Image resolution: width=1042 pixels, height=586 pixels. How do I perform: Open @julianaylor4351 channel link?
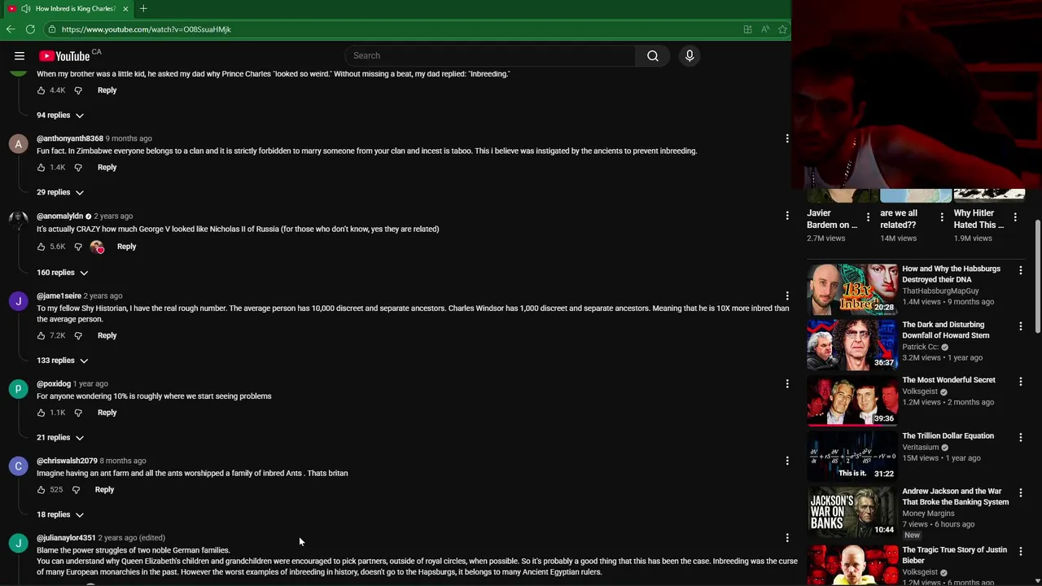pos(66,538)
